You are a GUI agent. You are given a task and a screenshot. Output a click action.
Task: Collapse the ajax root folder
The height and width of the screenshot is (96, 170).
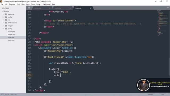(x=2, y=11)
